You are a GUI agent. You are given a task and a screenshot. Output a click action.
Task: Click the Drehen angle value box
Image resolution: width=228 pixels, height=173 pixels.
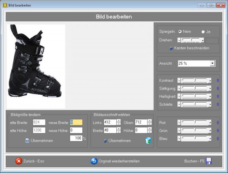pyautogui.click(x=212, y=41)
